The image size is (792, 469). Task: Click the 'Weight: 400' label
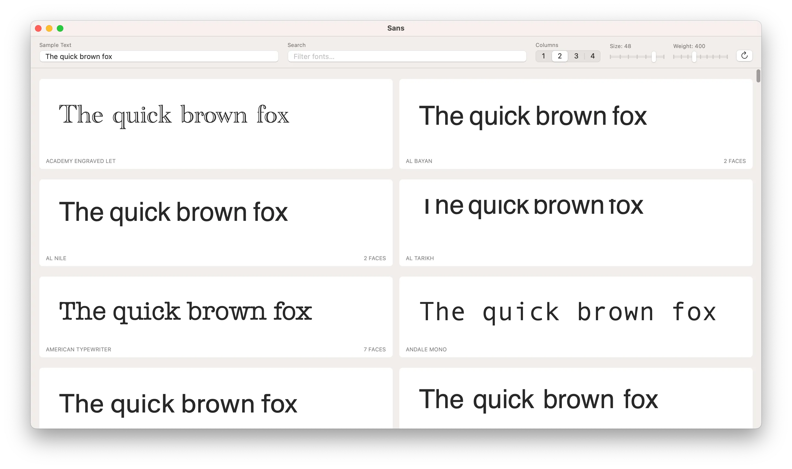pos(689,46)
